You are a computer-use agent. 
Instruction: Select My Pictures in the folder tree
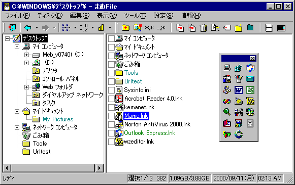58,119
